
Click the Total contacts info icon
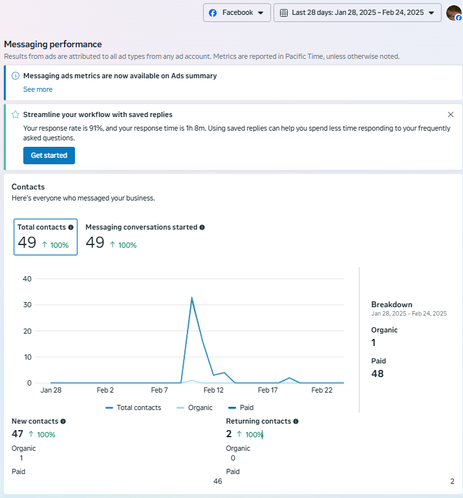pos(71,228)
